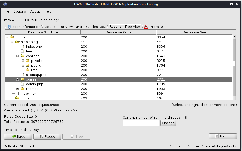Expand the admin folder node
The height and width of the screenshot is (151, 242).
pyautogui.click(x=18, y=80)
